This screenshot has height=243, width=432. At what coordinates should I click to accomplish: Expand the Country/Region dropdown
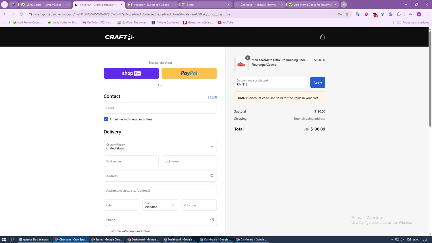160,147
